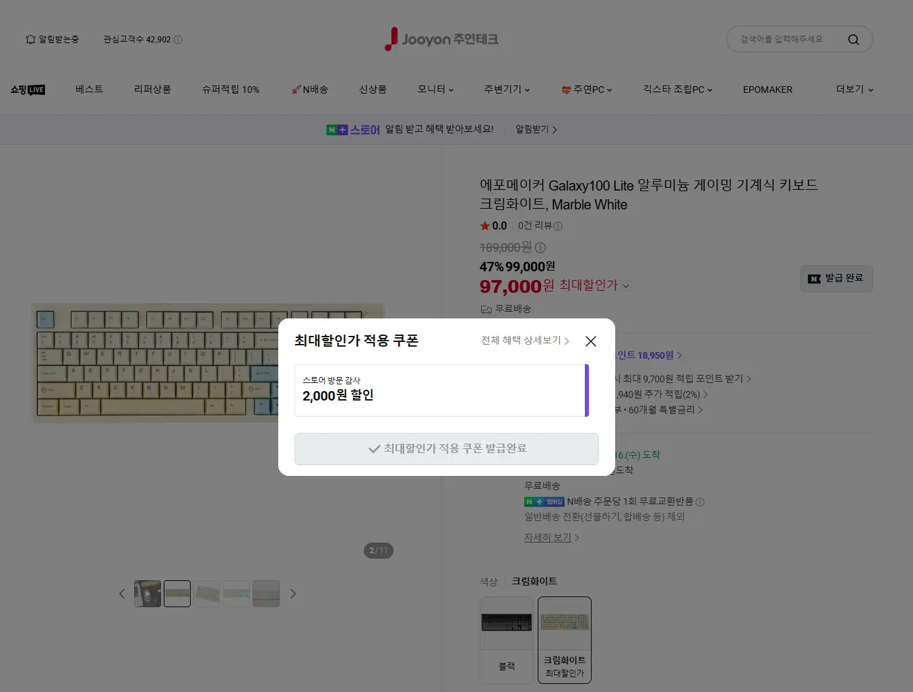The height and width of the screenshot is (692, 913).
Task: Select first product thumbnail image
Action: (x=148, y=594)
